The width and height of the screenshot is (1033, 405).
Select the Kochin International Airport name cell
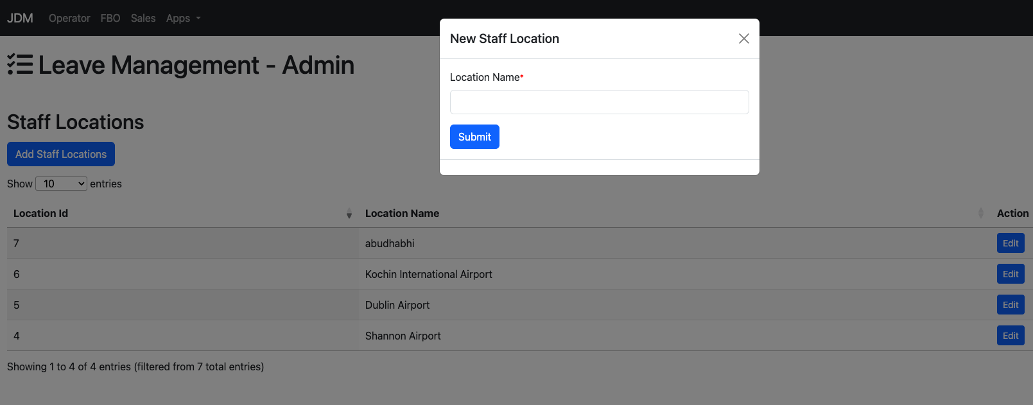coord(428,274)
